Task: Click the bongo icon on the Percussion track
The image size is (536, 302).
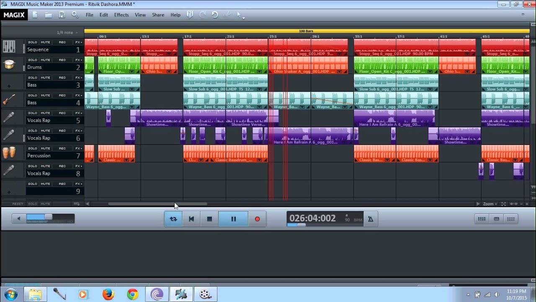Action: [9, 153]
